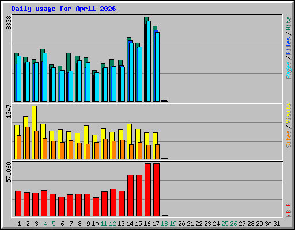
Task: Select the red KB bar for day 10
Action: [x=96, y=206]
